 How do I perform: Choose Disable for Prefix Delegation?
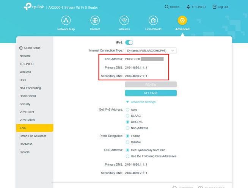click(x=128, y=142)
